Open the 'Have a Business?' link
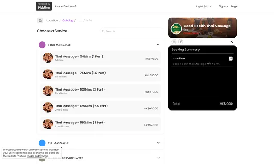This screenshot has width=274, height=164. tap(65, 6)
